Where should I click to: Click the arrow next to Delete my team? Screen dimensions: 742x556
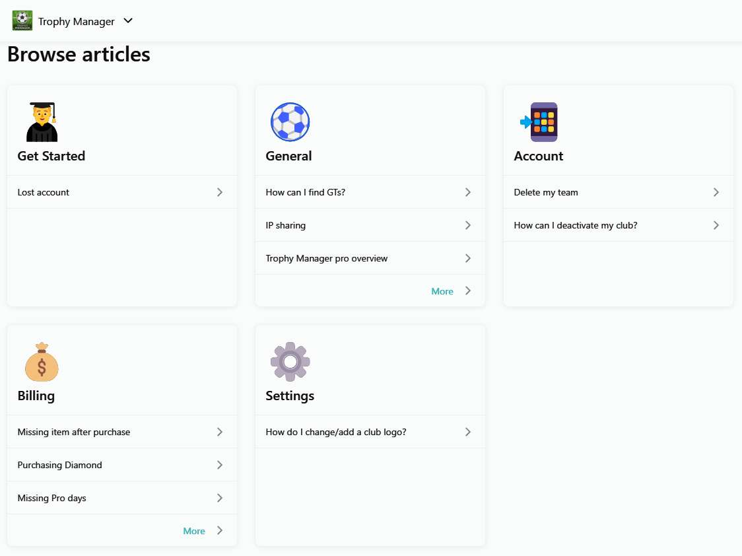tap(716, 192)
